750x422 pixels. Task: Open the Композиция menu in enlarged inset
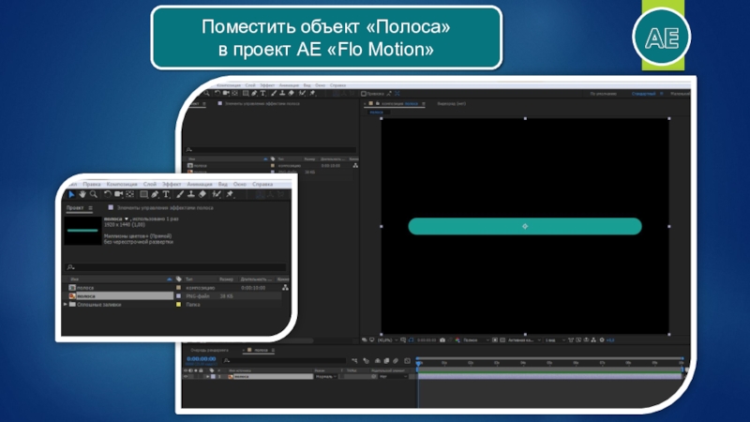(122, 184)
